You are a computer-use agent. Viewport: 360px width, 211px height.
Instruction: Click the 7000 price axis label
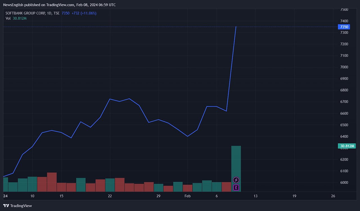coord(344,67)
